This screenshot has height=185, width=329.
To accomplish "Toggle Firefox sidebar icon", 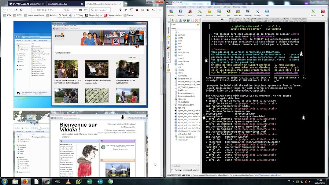I will pyautogui.click(x=143, y=10).
